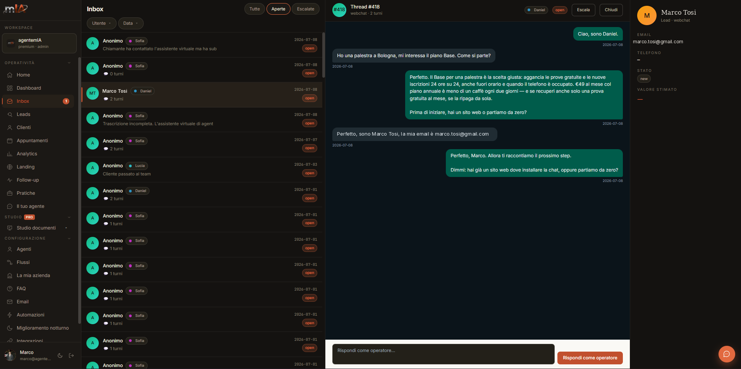This screenshot has height=369, width=741.
Task: Open FAQ question mark icon
Action: 10,289
